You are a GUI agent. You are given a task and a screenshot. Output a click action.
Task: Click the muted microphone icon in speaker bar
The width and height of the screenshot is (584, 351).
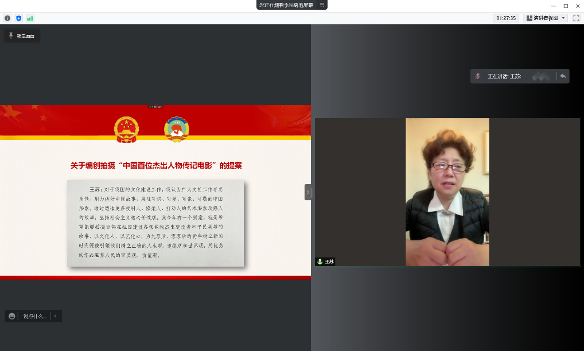pyautogui.click(x=478, y=76)
